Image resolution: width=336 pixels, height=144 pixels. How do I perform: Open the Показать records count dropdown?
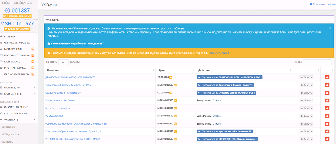pos(64,62)
